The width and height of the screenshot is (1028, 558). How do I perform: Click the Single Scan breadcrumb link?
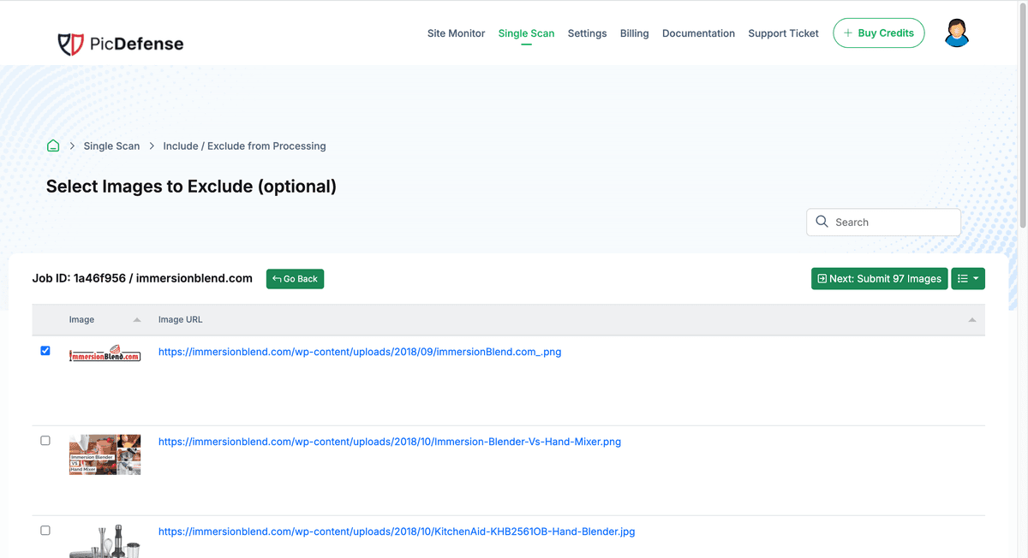(x=111, y=145)
